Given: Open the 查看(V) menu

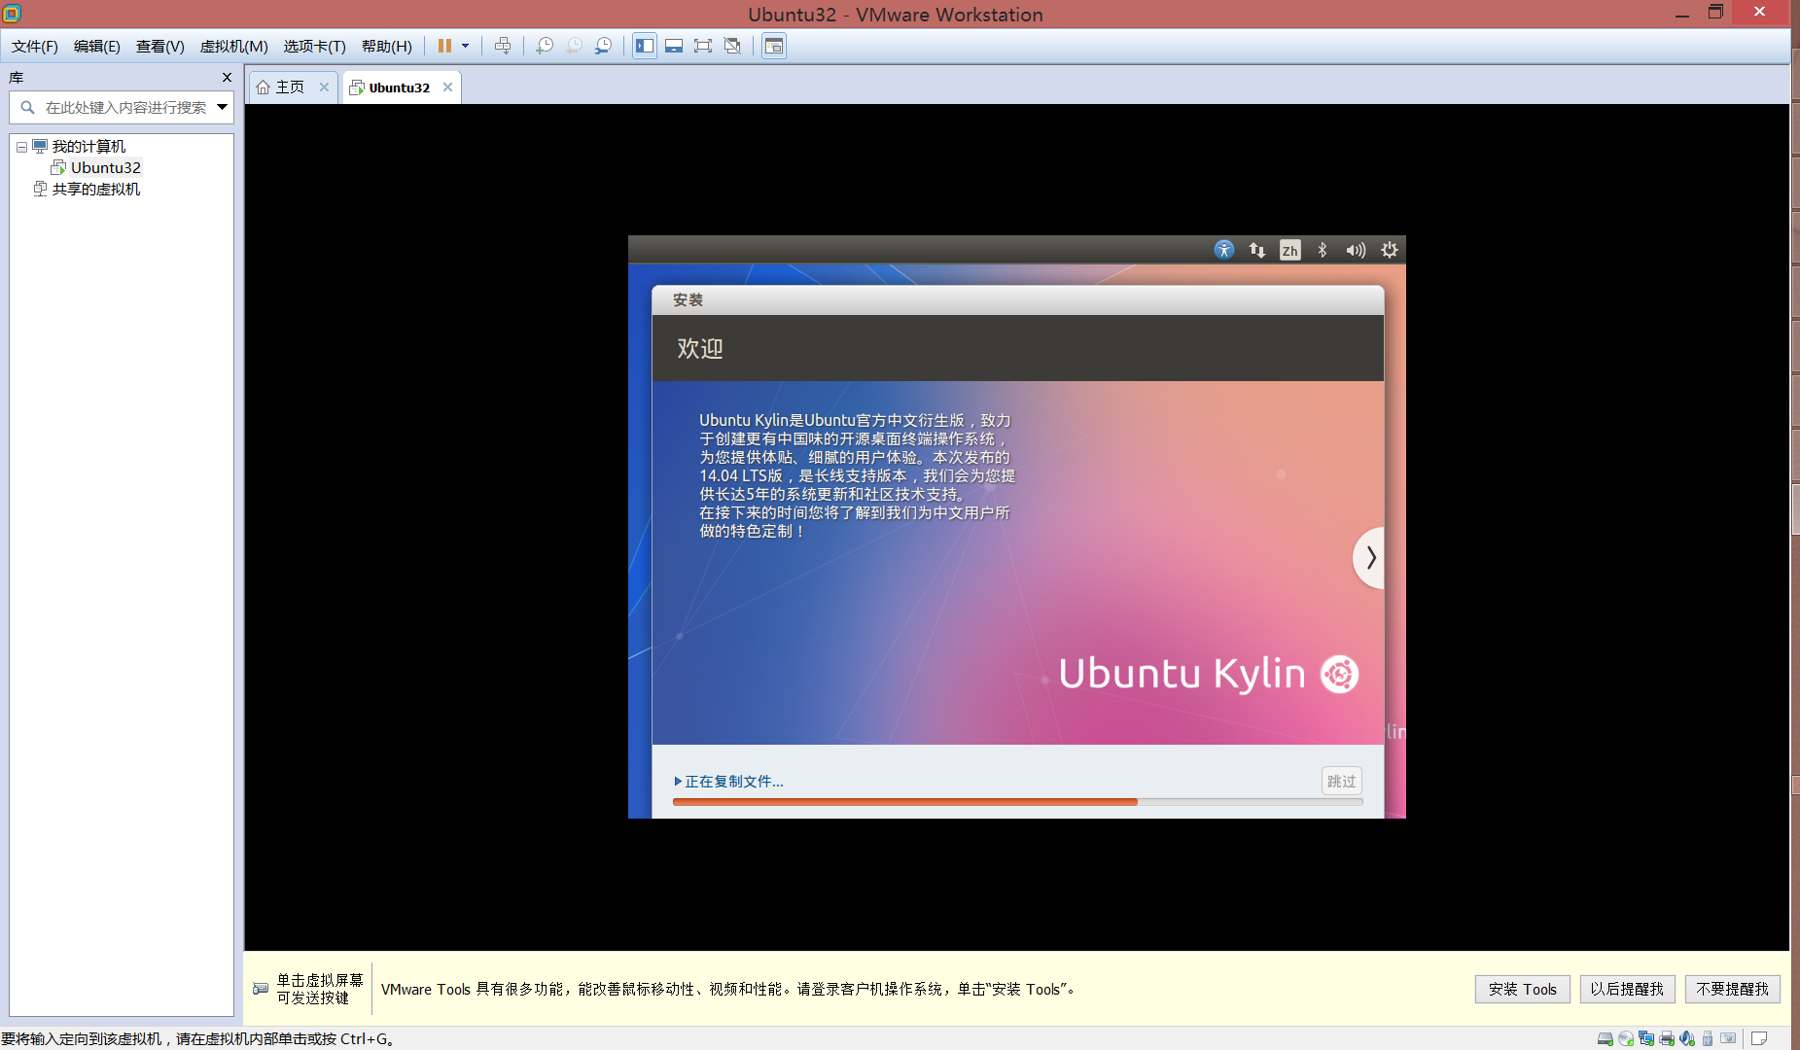Looking at the screenshot, I should coord(159,46).
